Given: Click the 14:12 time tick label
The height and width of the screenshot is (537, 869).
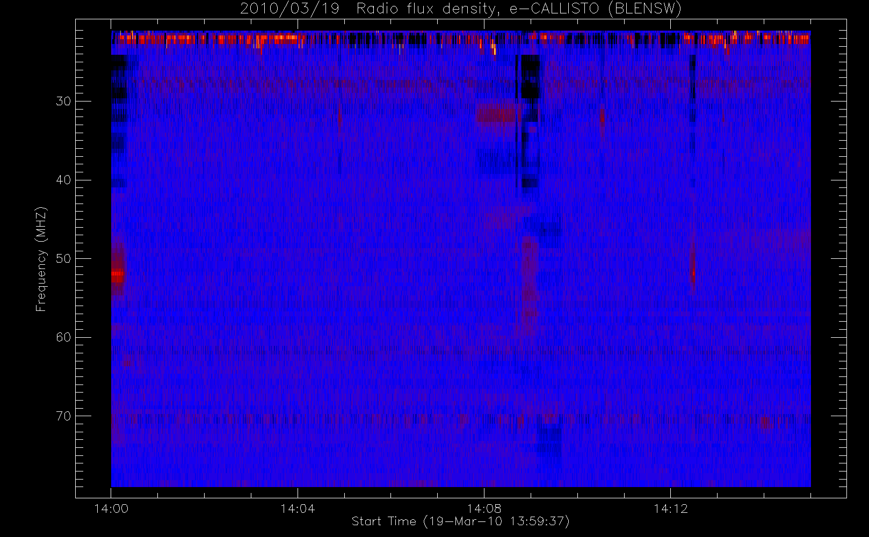Looking at the screenshot, I should click(670, 509).
